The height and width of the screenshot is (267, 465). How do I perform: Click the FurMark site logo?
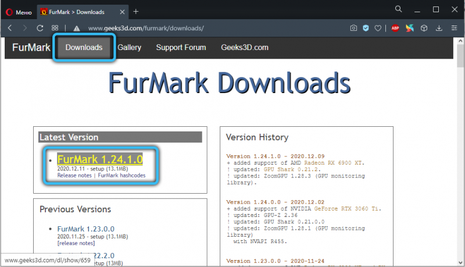click(x=31, y=48)
